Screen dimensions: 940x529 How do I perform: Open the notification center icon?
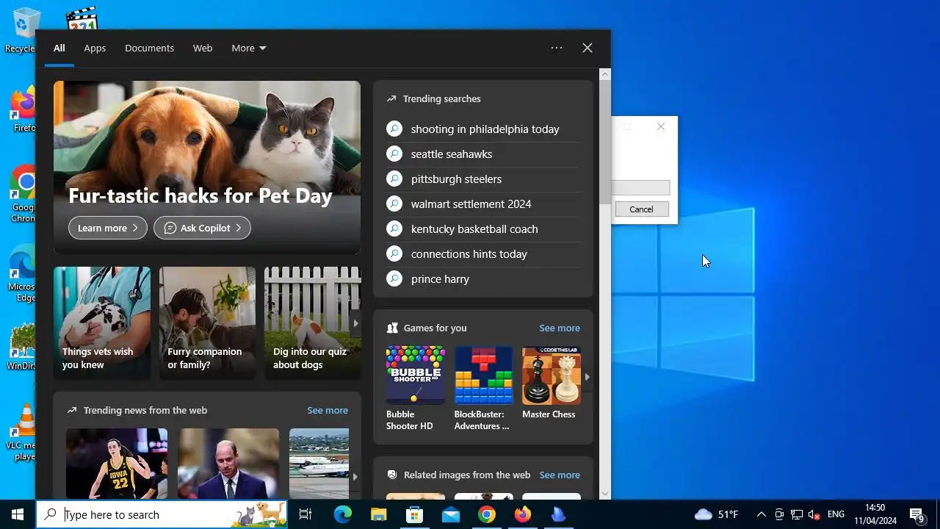click(x=917, y=514)
